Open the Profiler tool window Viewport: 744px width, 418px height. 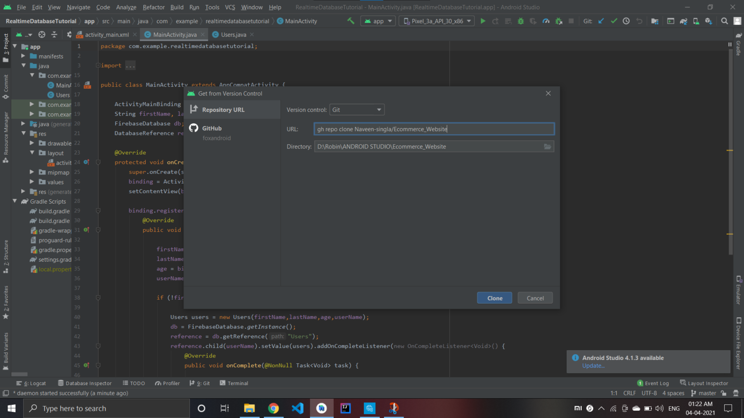167,383
